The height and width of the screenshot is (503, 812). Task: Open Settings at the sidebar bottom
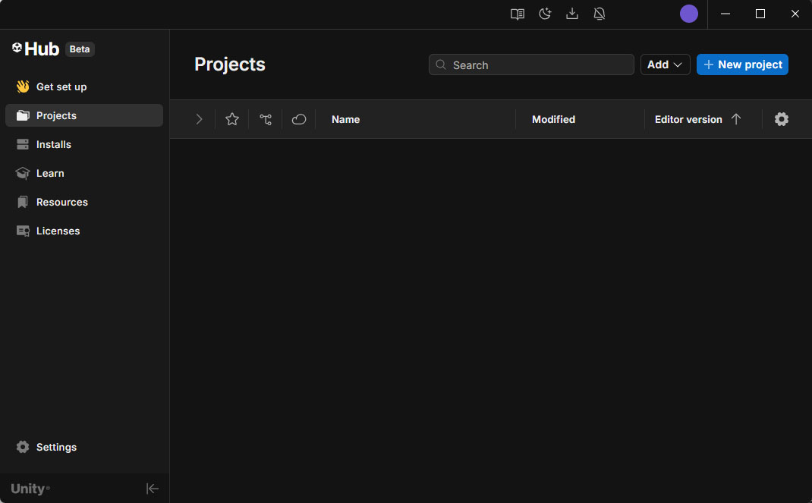tap(56, 447)
